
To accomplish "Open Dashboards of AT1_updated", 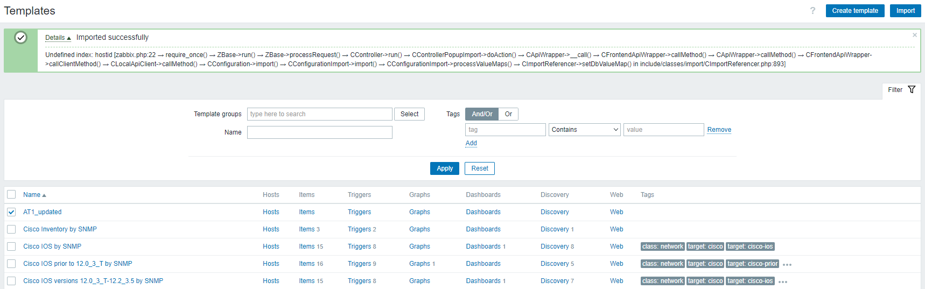I will [483, 212].
